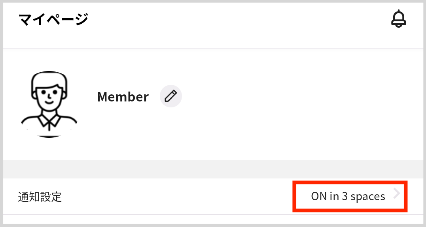Select the avatar's face image
426x227 pixels.
click(49, 94)
